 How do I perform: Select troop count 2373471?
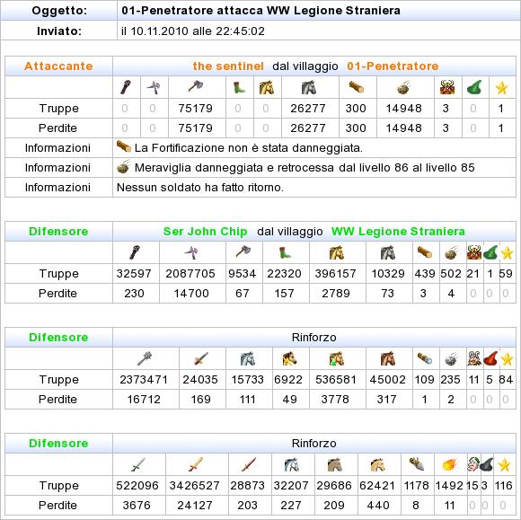tap(144, 380)
